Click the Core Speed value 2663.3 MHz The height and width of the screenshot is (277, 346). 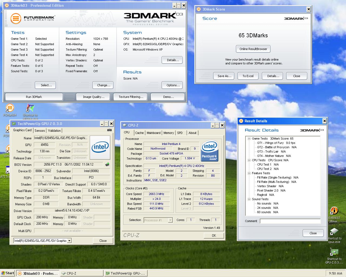click(156, 194)
